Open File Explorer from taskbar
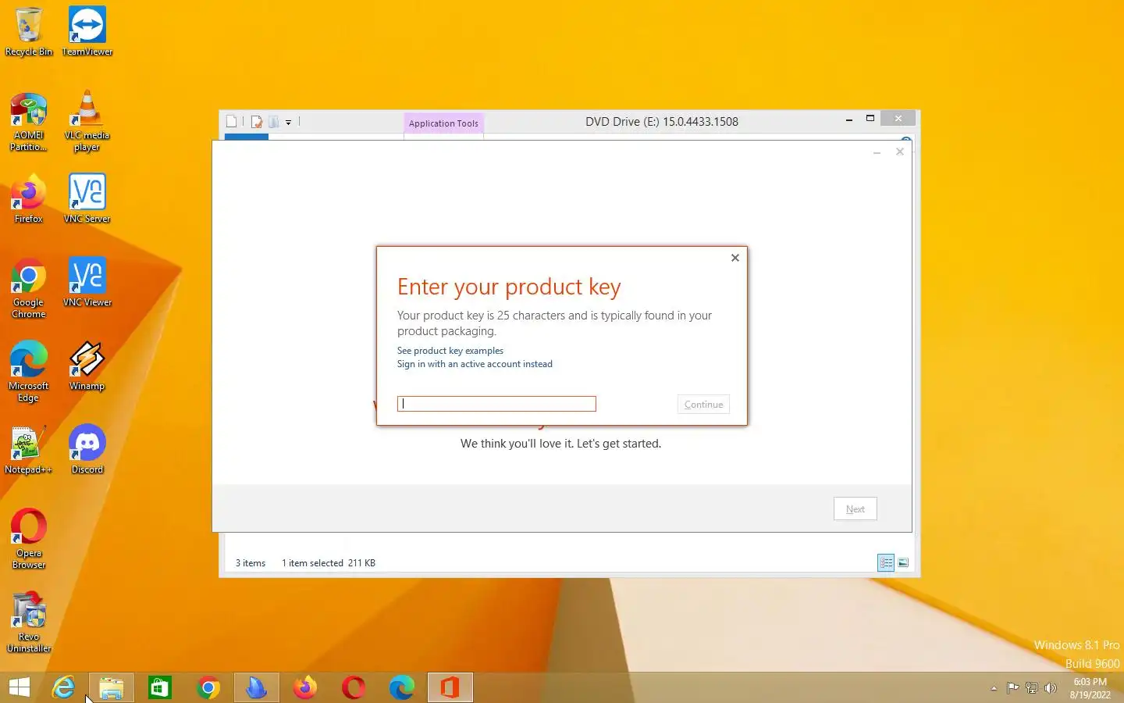The width and height of the screenshot is (1124, 703). point(112,687)
